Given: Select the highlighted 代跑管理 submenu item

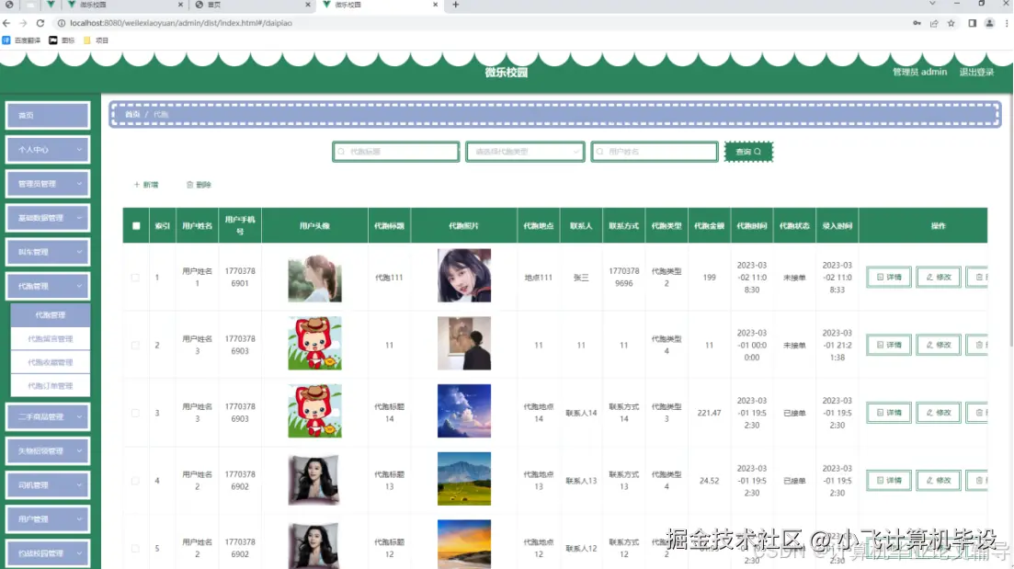Looking at the screenshot, I should click(51, 315).
